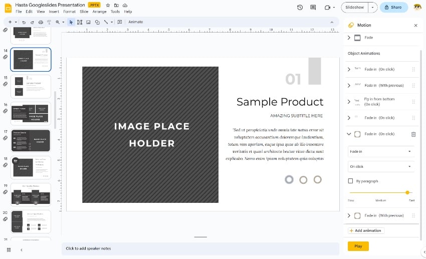Open the Insert menu

pyautogui.click(x=54, y=12)
